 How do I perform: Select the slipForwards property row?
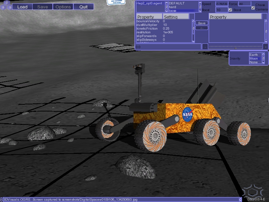tap(164, 36)
